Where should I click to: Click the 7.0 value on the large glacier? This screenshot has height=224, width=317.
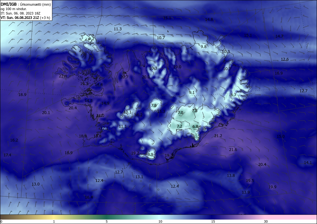(180, 112)
